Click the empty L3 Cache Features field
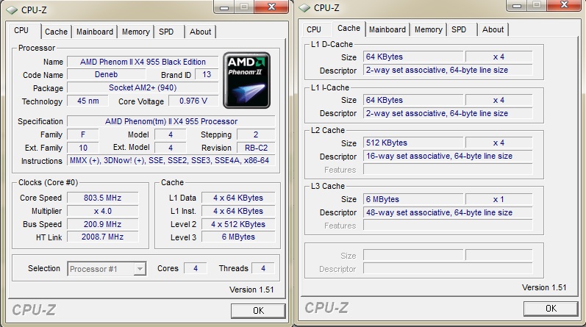 (x=448, y=226)
